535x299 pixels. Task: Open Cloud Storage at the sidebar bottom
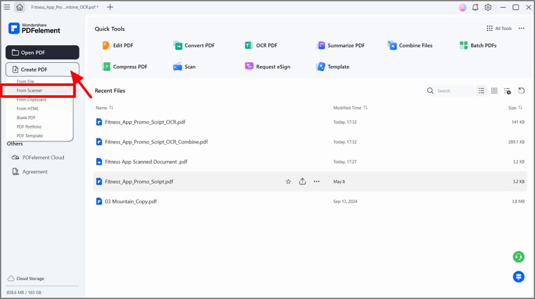(26, 278)
